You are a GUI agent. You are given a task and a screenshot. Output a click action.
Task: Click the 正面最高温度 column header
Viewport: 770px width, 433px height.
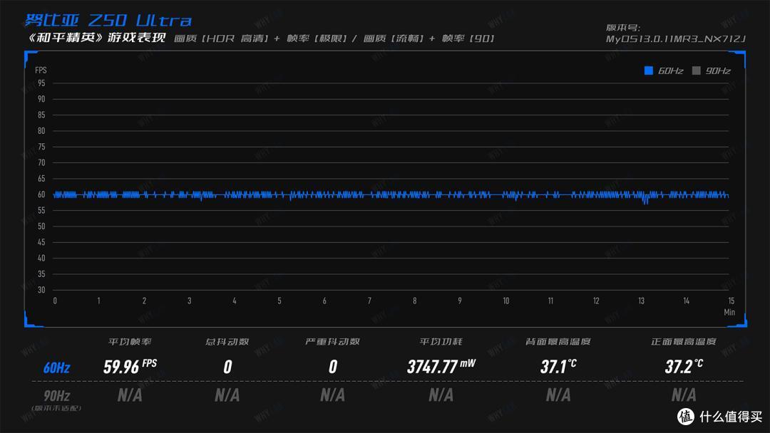(683, 342)
